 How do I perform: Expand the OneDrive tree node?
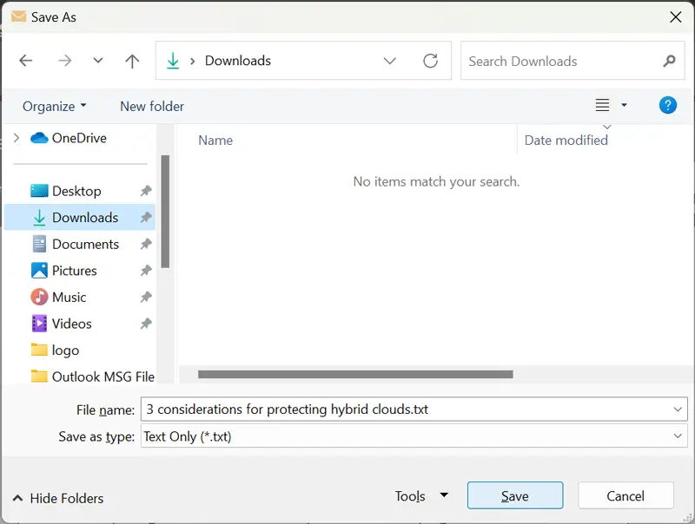17,138
